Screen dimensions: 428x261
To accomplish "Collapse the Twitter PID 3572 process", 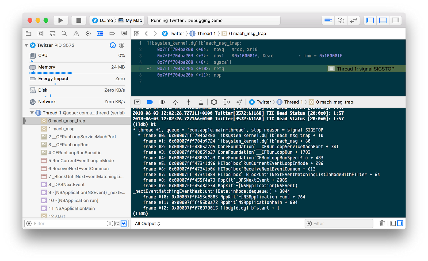I will pyautogui.click(x=26, y=45).
